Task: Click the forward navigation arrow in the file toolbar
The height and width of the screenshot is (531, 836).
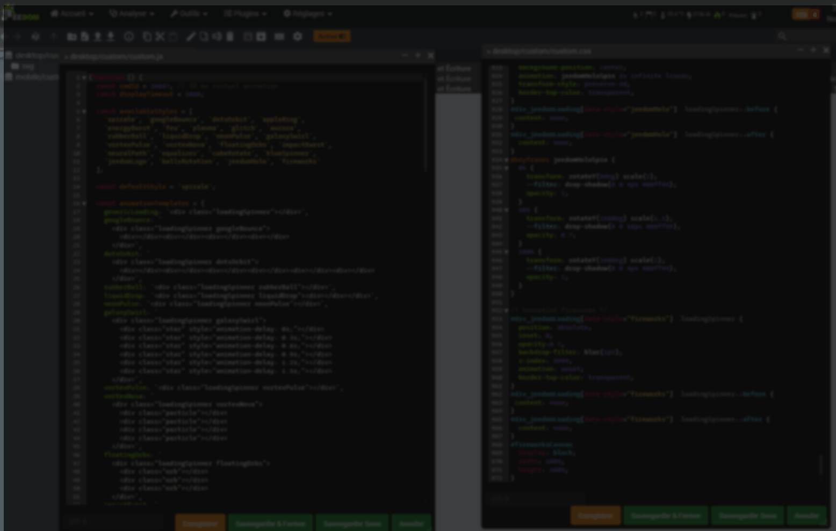Action: pyautogui.click(x=18, y=37)
